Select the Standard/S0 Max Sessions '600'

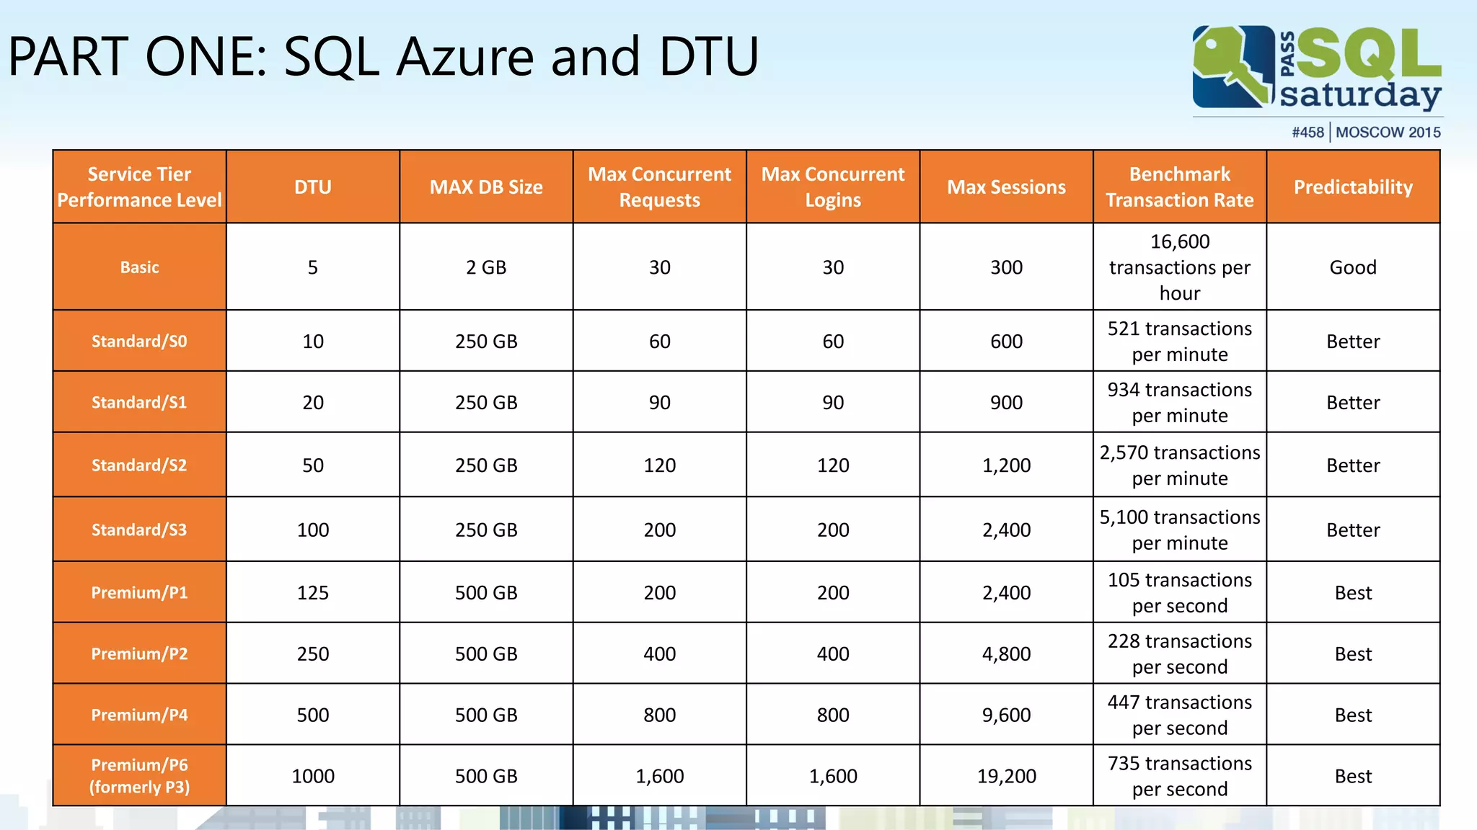pyautogui.click(x=1007, y=341)
